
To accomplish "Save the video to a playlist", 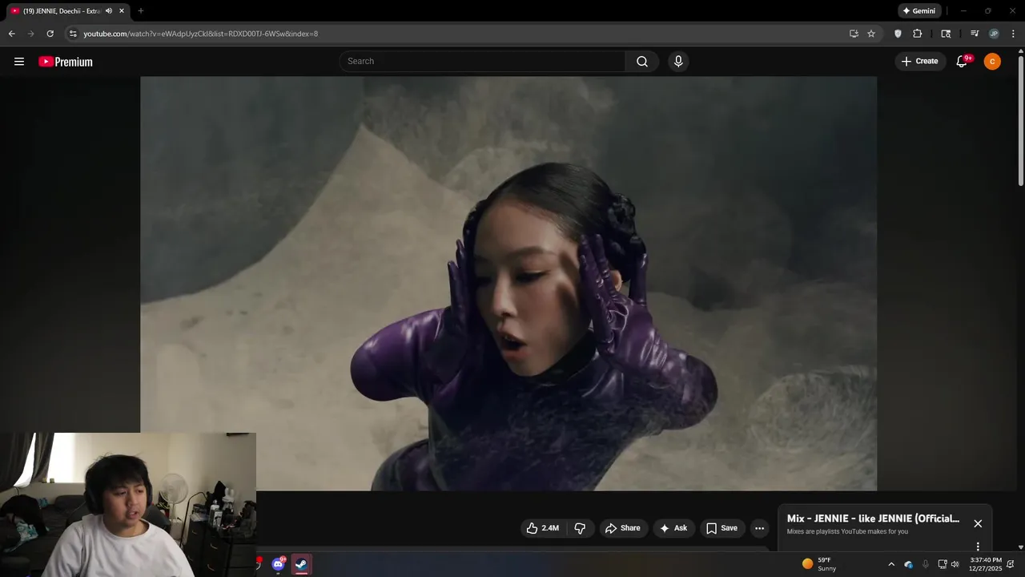I will (722, 528).
